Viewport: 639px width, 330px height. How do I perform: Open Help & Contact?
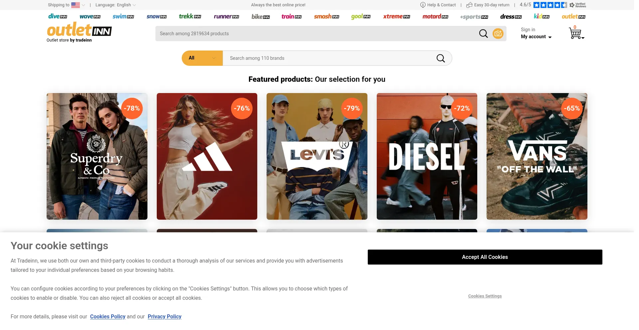tap(438, 5)
